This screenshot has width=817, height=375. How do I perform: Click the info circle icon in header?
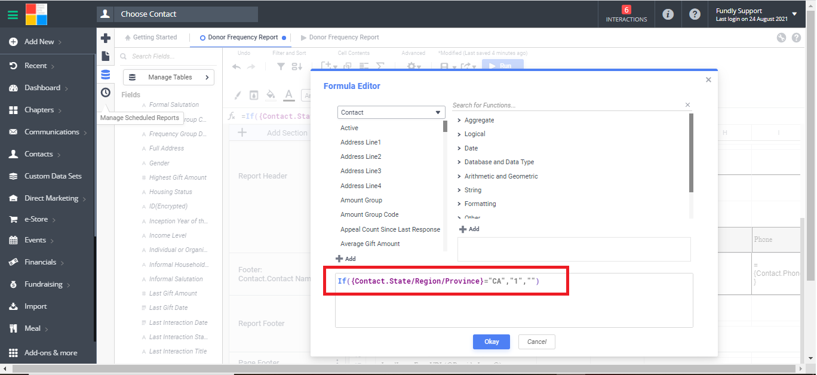pyautogui.click(x=668, y=14)
